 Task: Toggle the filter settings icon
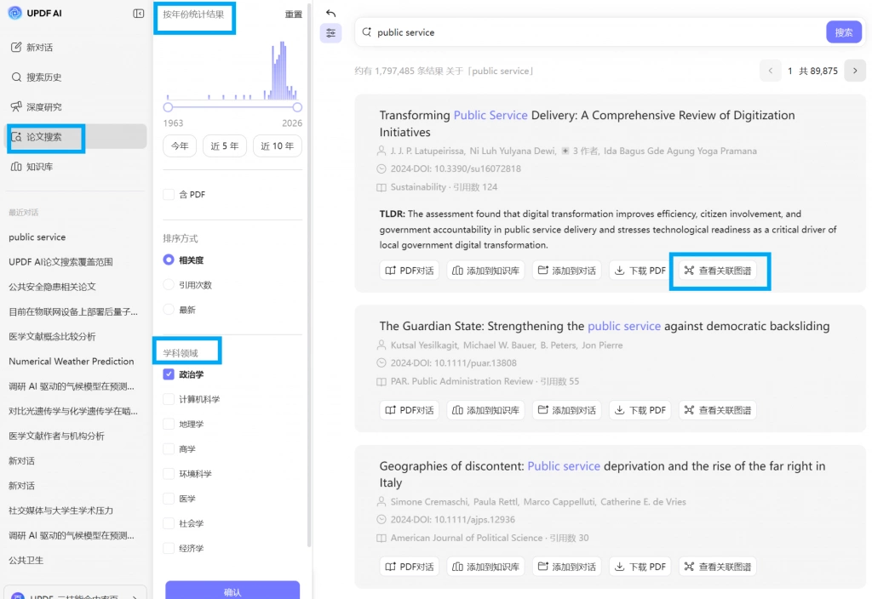[x=331, y=33]
